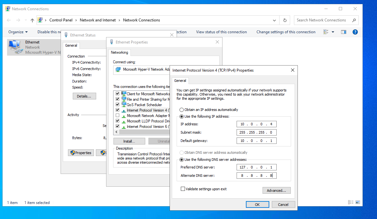Select General tab in IPv4 Properties
Image resolution: width=377 pixels, height=219 pixels.
click(180, 81)
